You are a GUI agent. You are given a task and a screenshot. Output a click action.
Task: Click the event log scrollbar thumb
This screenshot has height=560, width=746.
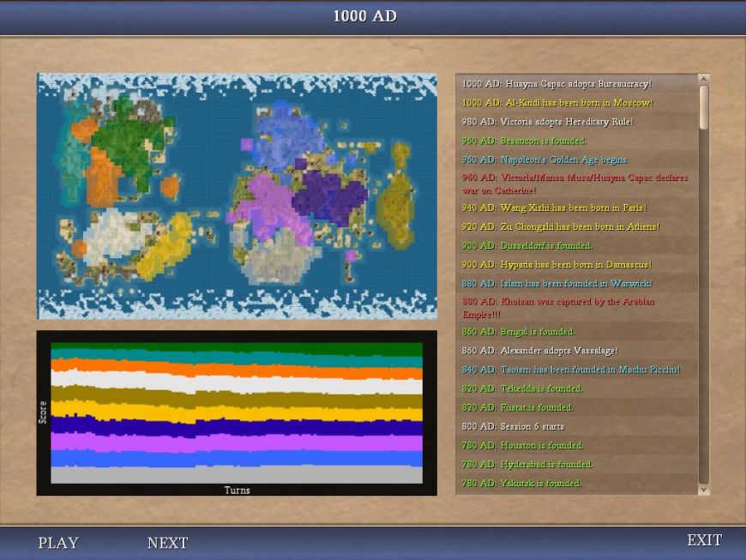[x=704, y=107]
